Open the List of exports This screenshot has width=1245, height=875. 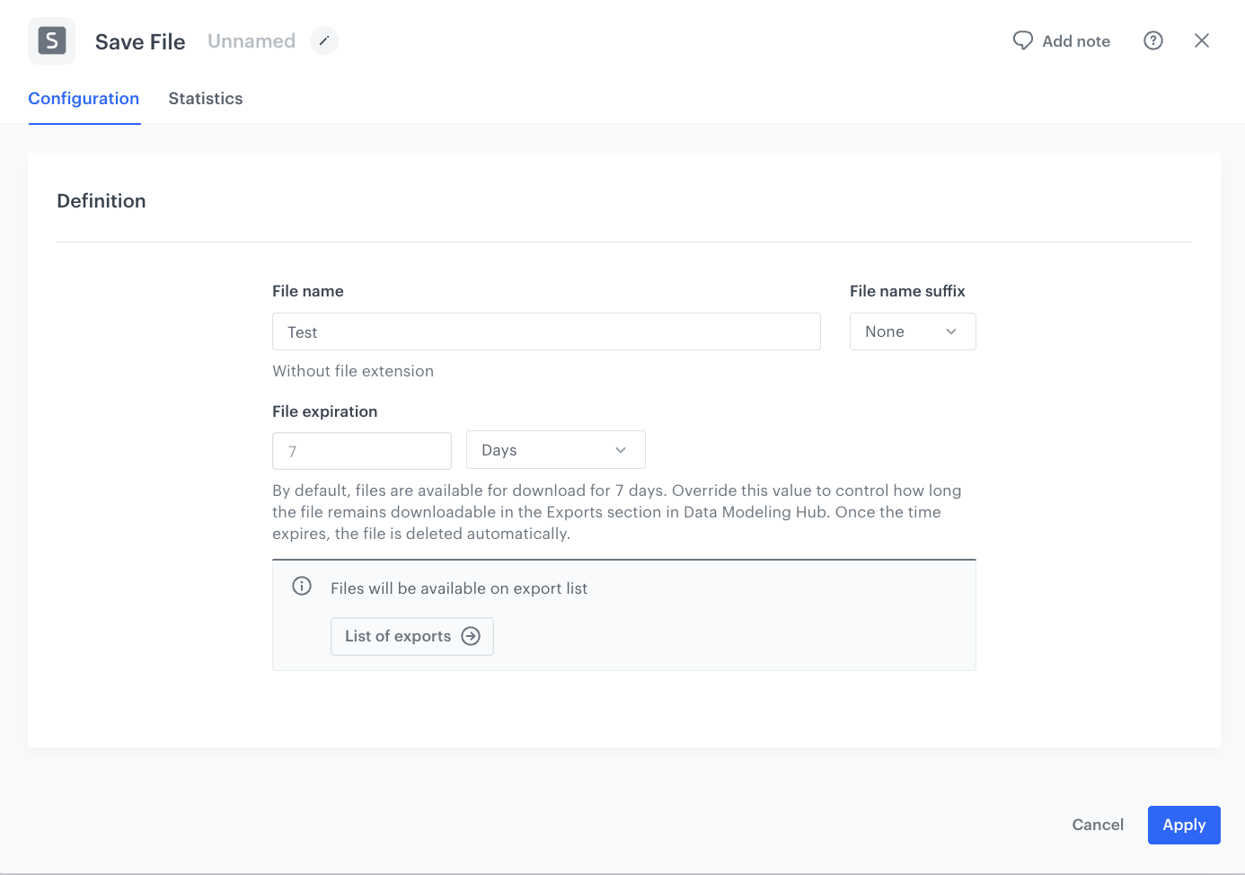pos(412,636)
